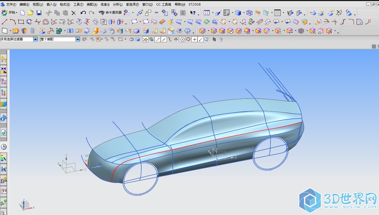Open the Assembly Navigator sidebar tab
The image size is (379, 215).
pos(3,59)
